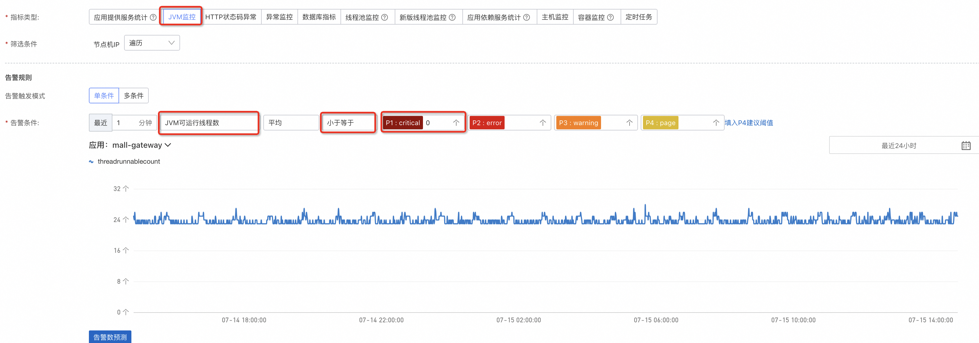
Task: Click the 最近 label in alert condition
Action: [x=101, y=123]
